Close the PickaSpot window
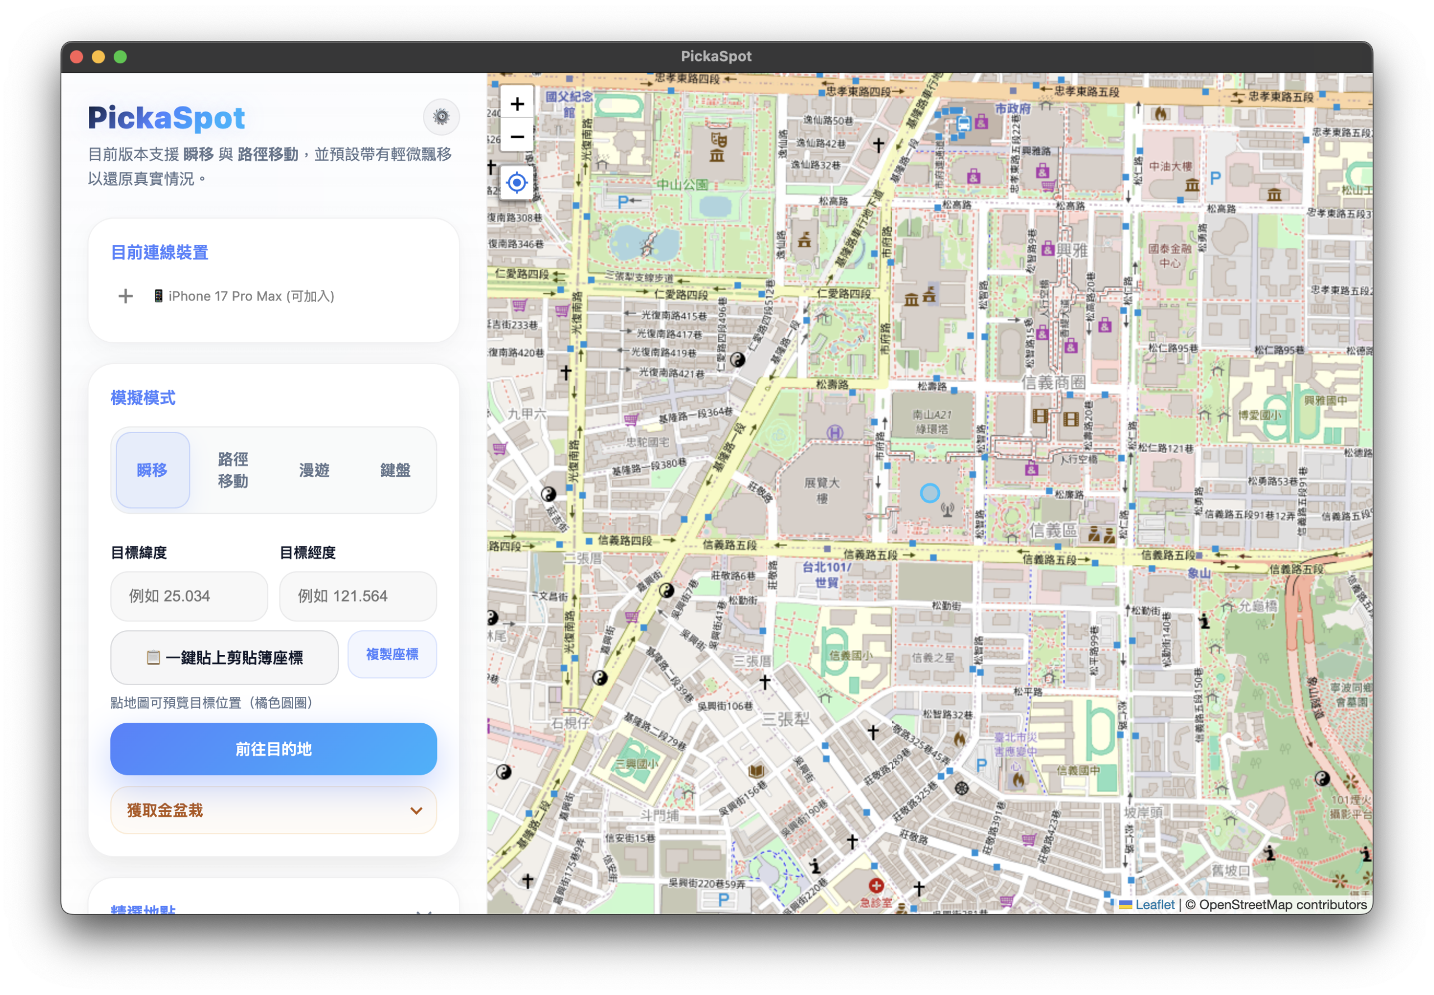The width and height of the screenshot is (1434, 995). click(77, 57)
